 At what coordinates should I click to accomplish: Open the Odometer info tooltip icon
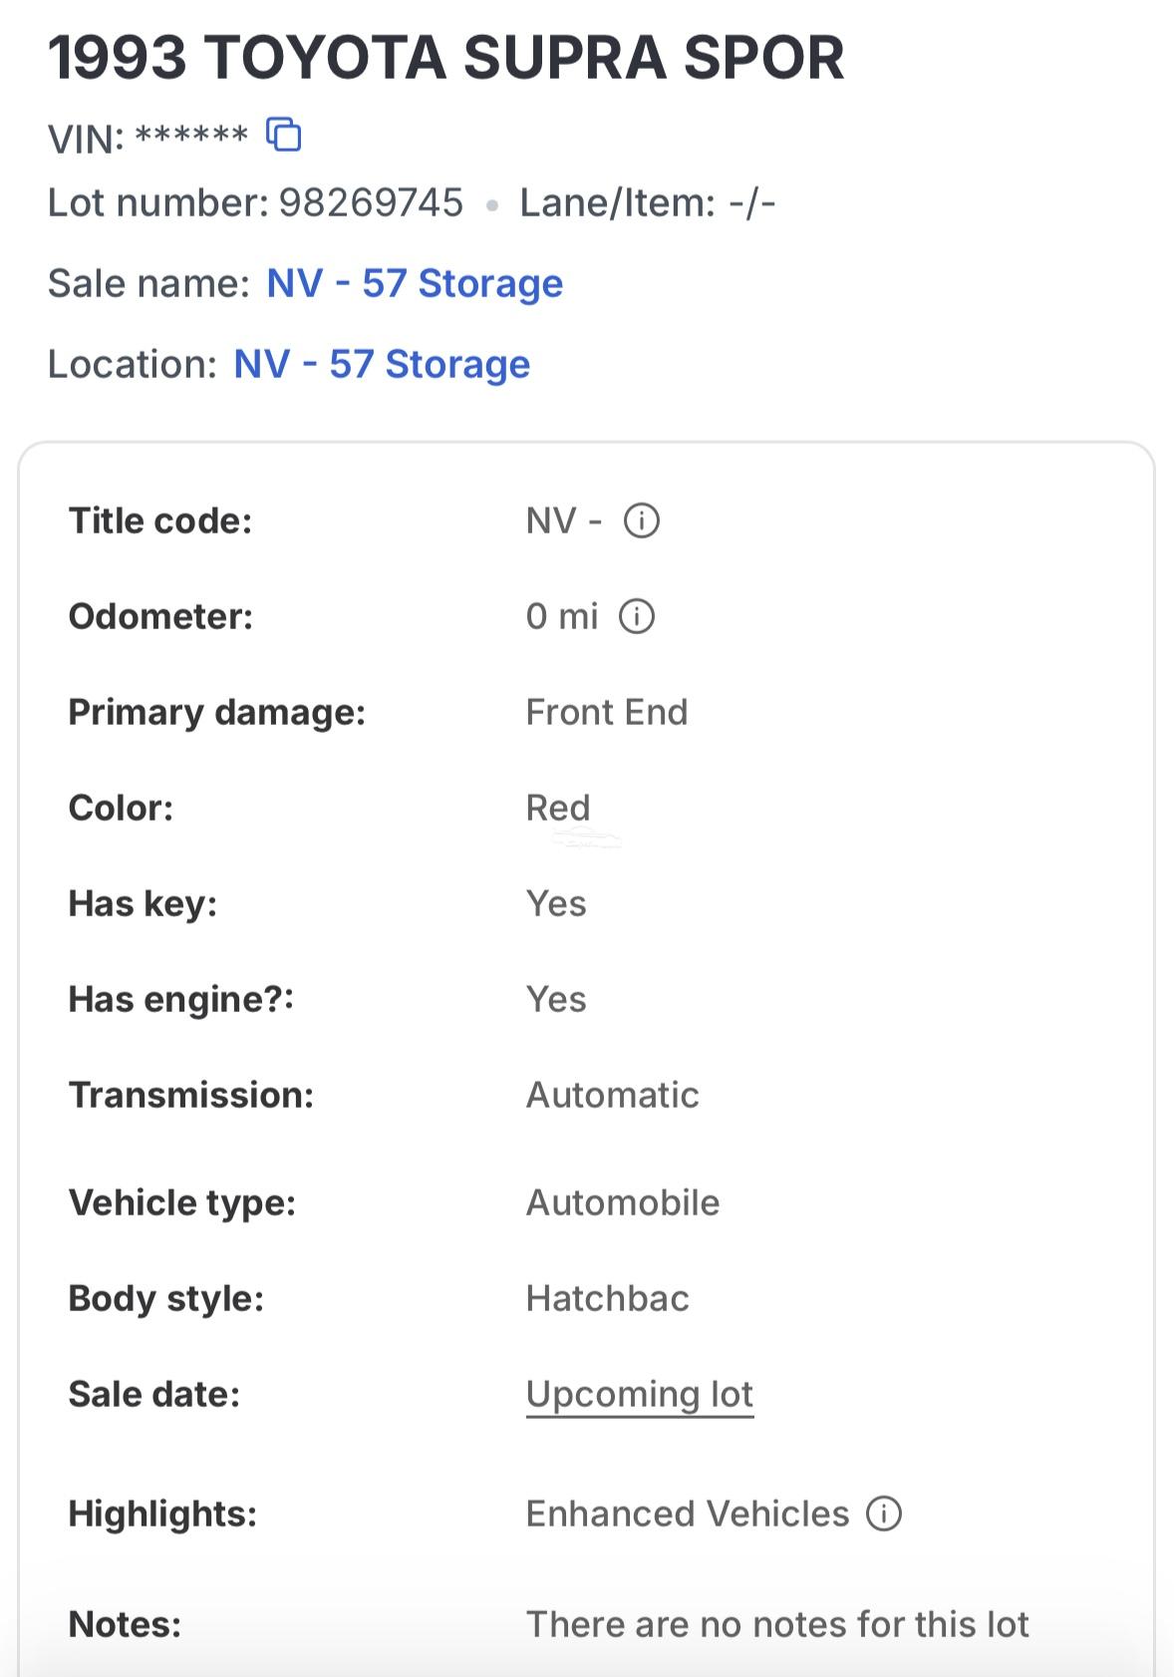click(637, 616)
